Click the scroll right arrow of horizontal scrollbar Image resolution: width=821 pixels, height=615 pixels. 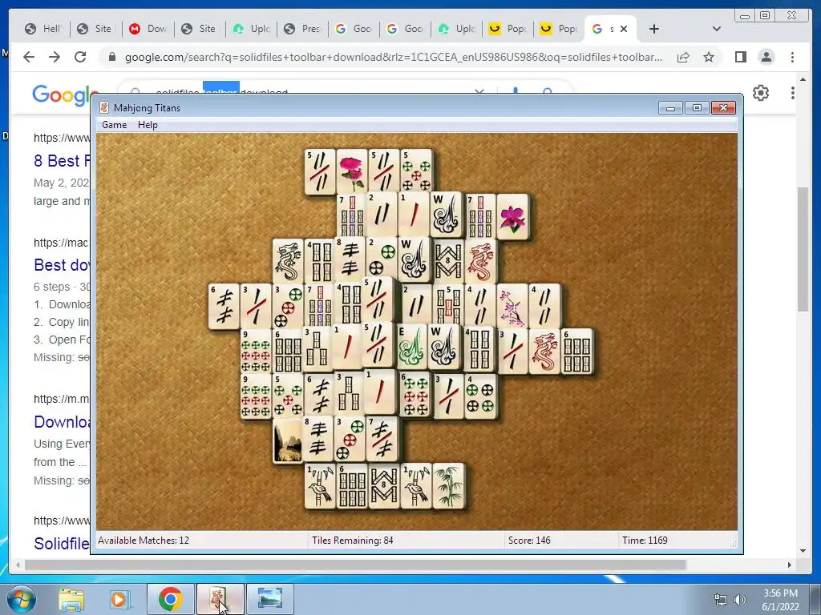pyautogui.click(x=790, y=565)
